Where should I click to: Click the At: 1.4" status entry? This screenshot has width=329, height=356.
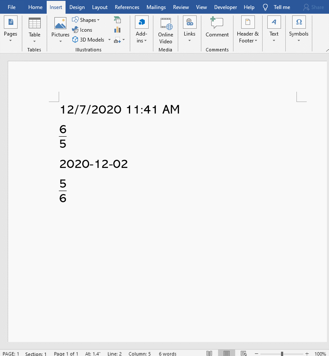(93, 353)
